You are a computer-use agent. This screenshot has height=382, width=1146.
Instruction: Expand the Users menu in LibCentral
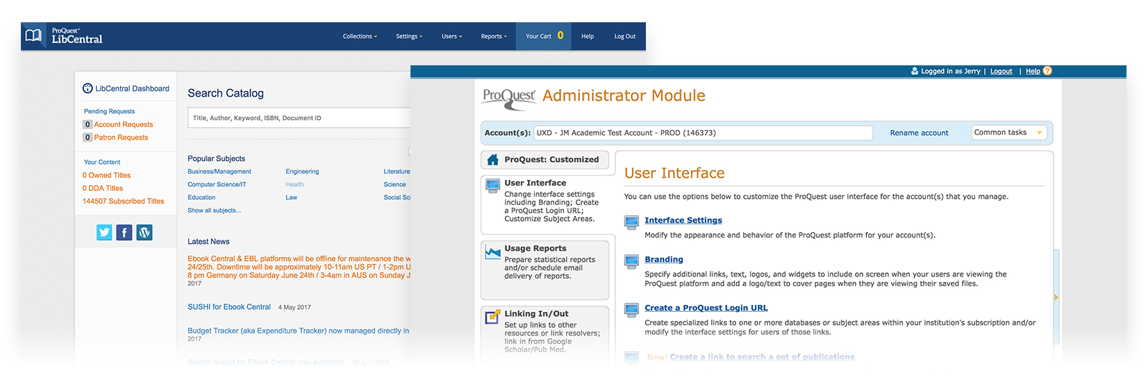451,36
